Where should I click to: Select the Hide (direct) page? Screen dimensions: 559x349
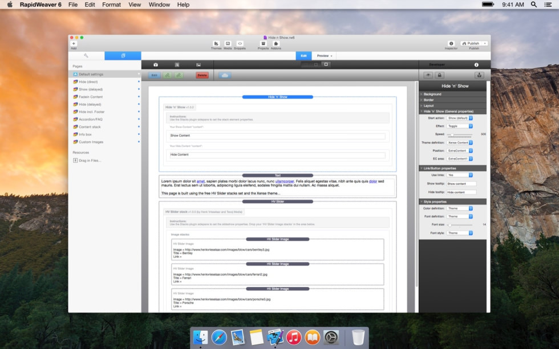pos(105,82)
